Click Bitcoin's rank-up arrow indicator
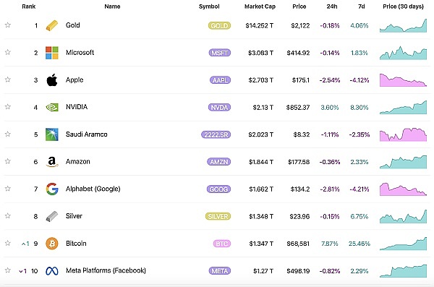434x287 pixels. point(25,244)
